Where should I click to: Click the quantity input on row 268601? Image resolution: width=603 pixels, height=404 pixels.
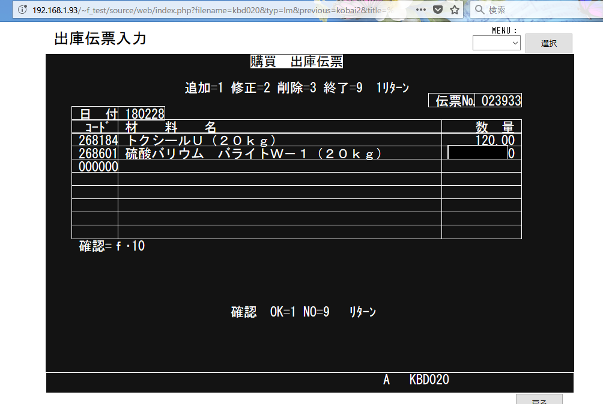(477, 153)
